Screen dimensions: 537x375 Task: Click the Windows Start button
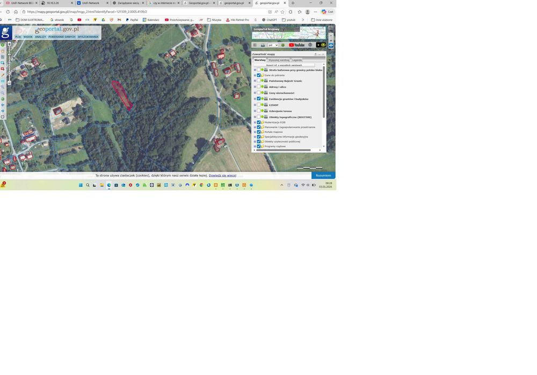(81, 185)
